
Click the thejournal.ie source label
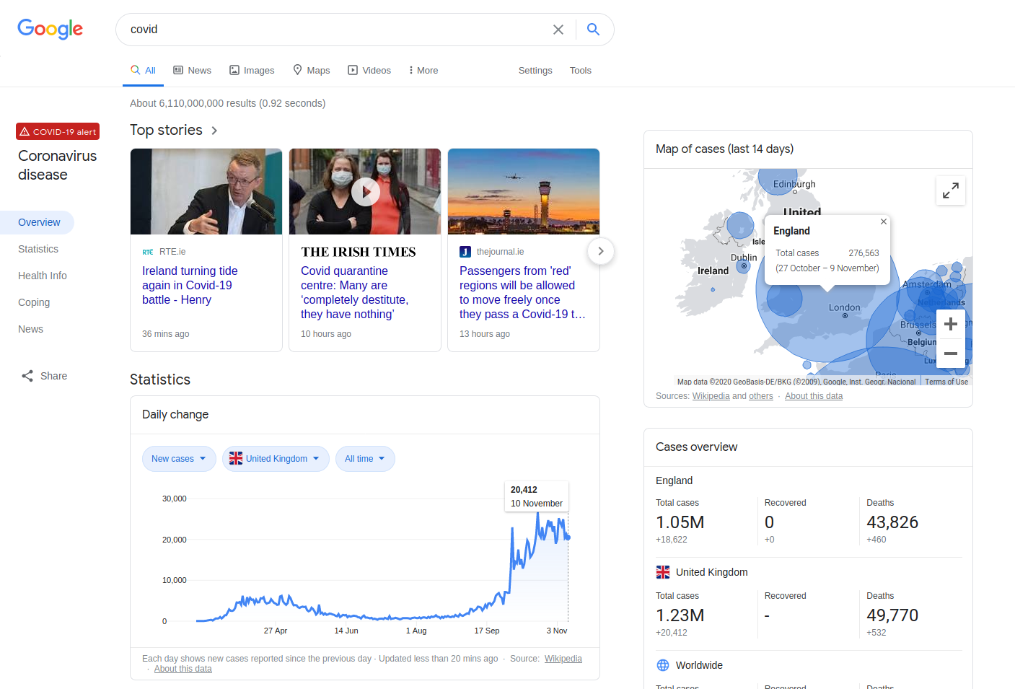500,252
